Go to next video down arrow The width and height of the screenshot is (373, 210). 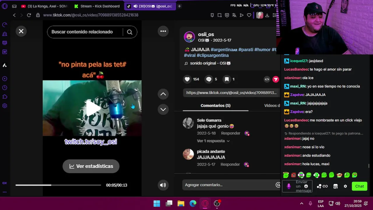tap(163, 109)
